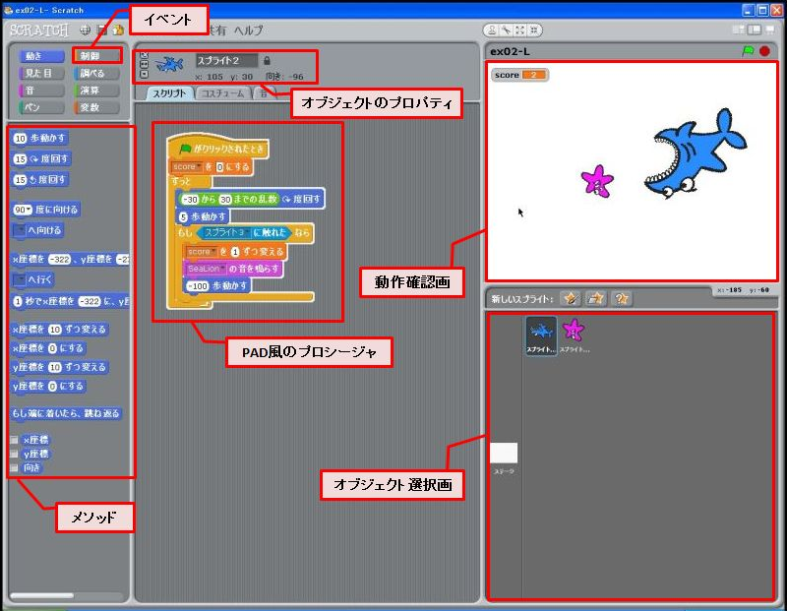Click the counterclockwise 15 度回す palette block
Image resolution: width=787 pixels, height=611 pixels.
click(x=39, y=179)
